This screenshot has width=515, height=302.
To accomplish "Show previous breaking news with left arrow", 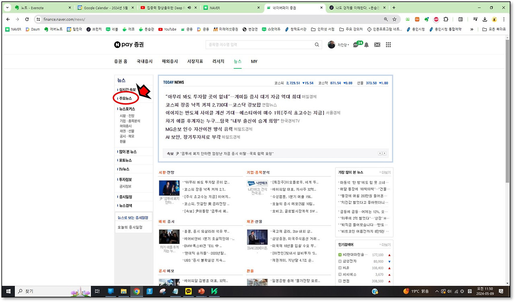I will 380,153.
